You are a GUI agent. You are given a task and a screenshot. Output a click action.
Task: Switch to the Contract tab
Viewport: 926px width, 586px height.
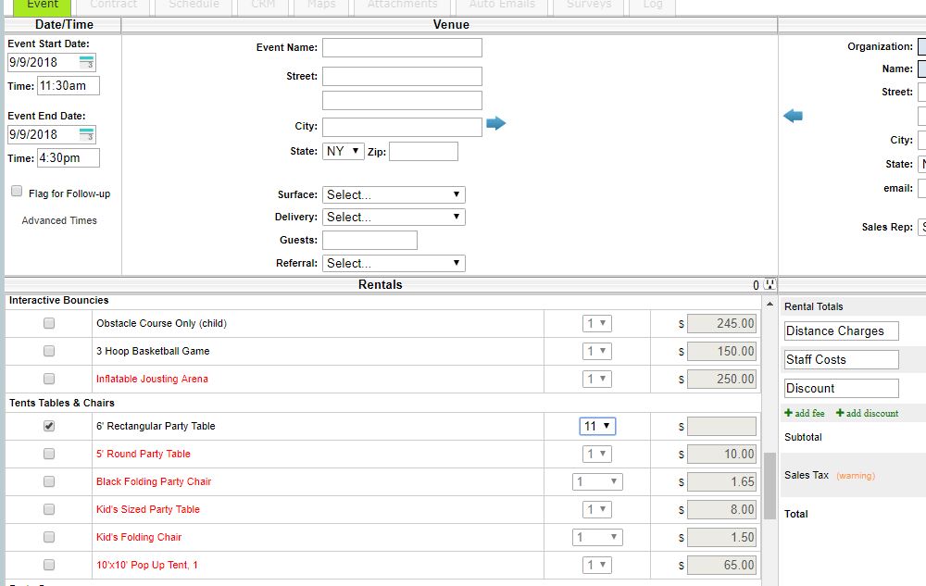114,5
